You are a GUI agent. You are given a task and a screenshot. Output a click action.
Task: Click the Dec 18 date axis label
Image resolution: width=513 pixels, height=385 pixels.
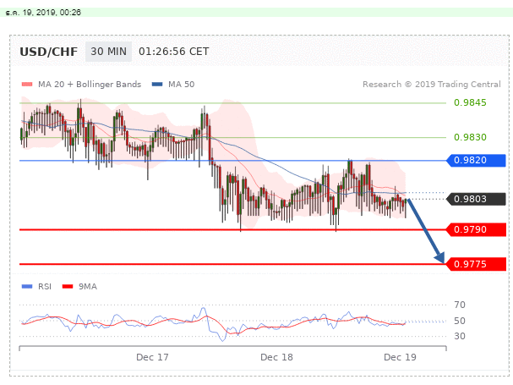tap(276, 357)
